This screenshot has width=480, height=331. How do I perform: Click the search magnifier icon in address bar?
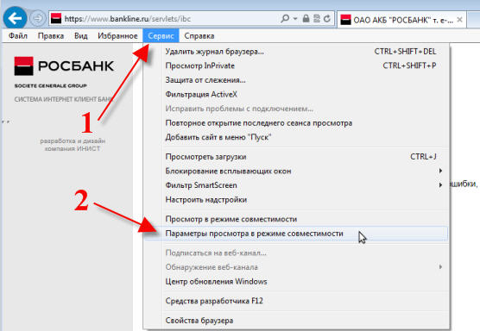pos(285,19)
